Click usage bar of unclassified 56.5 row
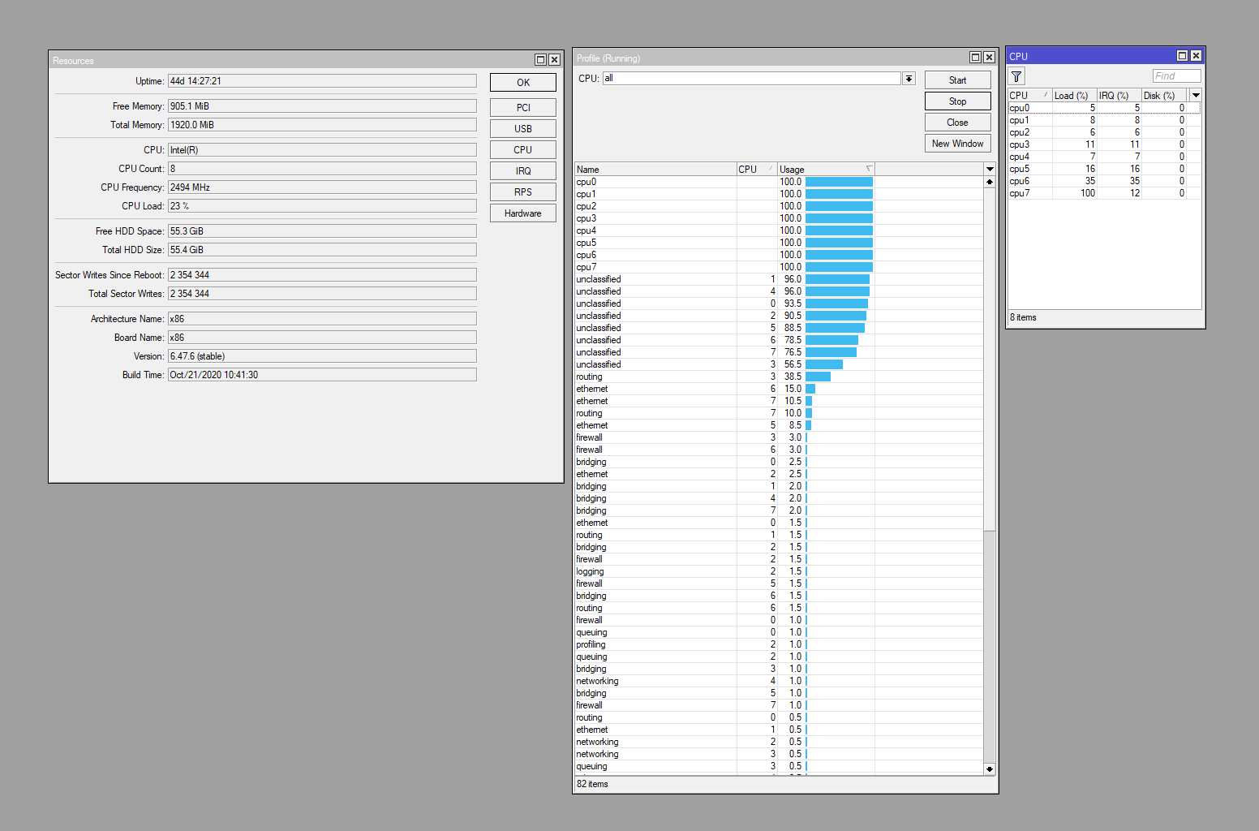Image resolution: width=1259 pixels, height=831 pixels. pyautogui.click(x=824, y=364)
